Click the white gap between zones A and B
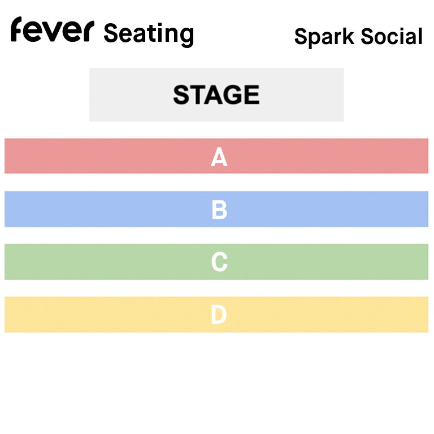 (x=216, y=183)
